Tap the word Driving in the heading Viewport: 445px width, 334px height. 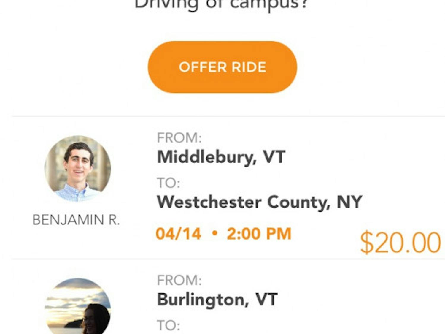coord(166,5)
